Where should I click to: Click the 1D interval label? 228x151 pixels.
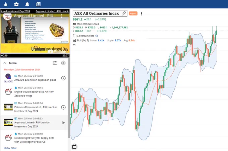(x=74, y=24)
